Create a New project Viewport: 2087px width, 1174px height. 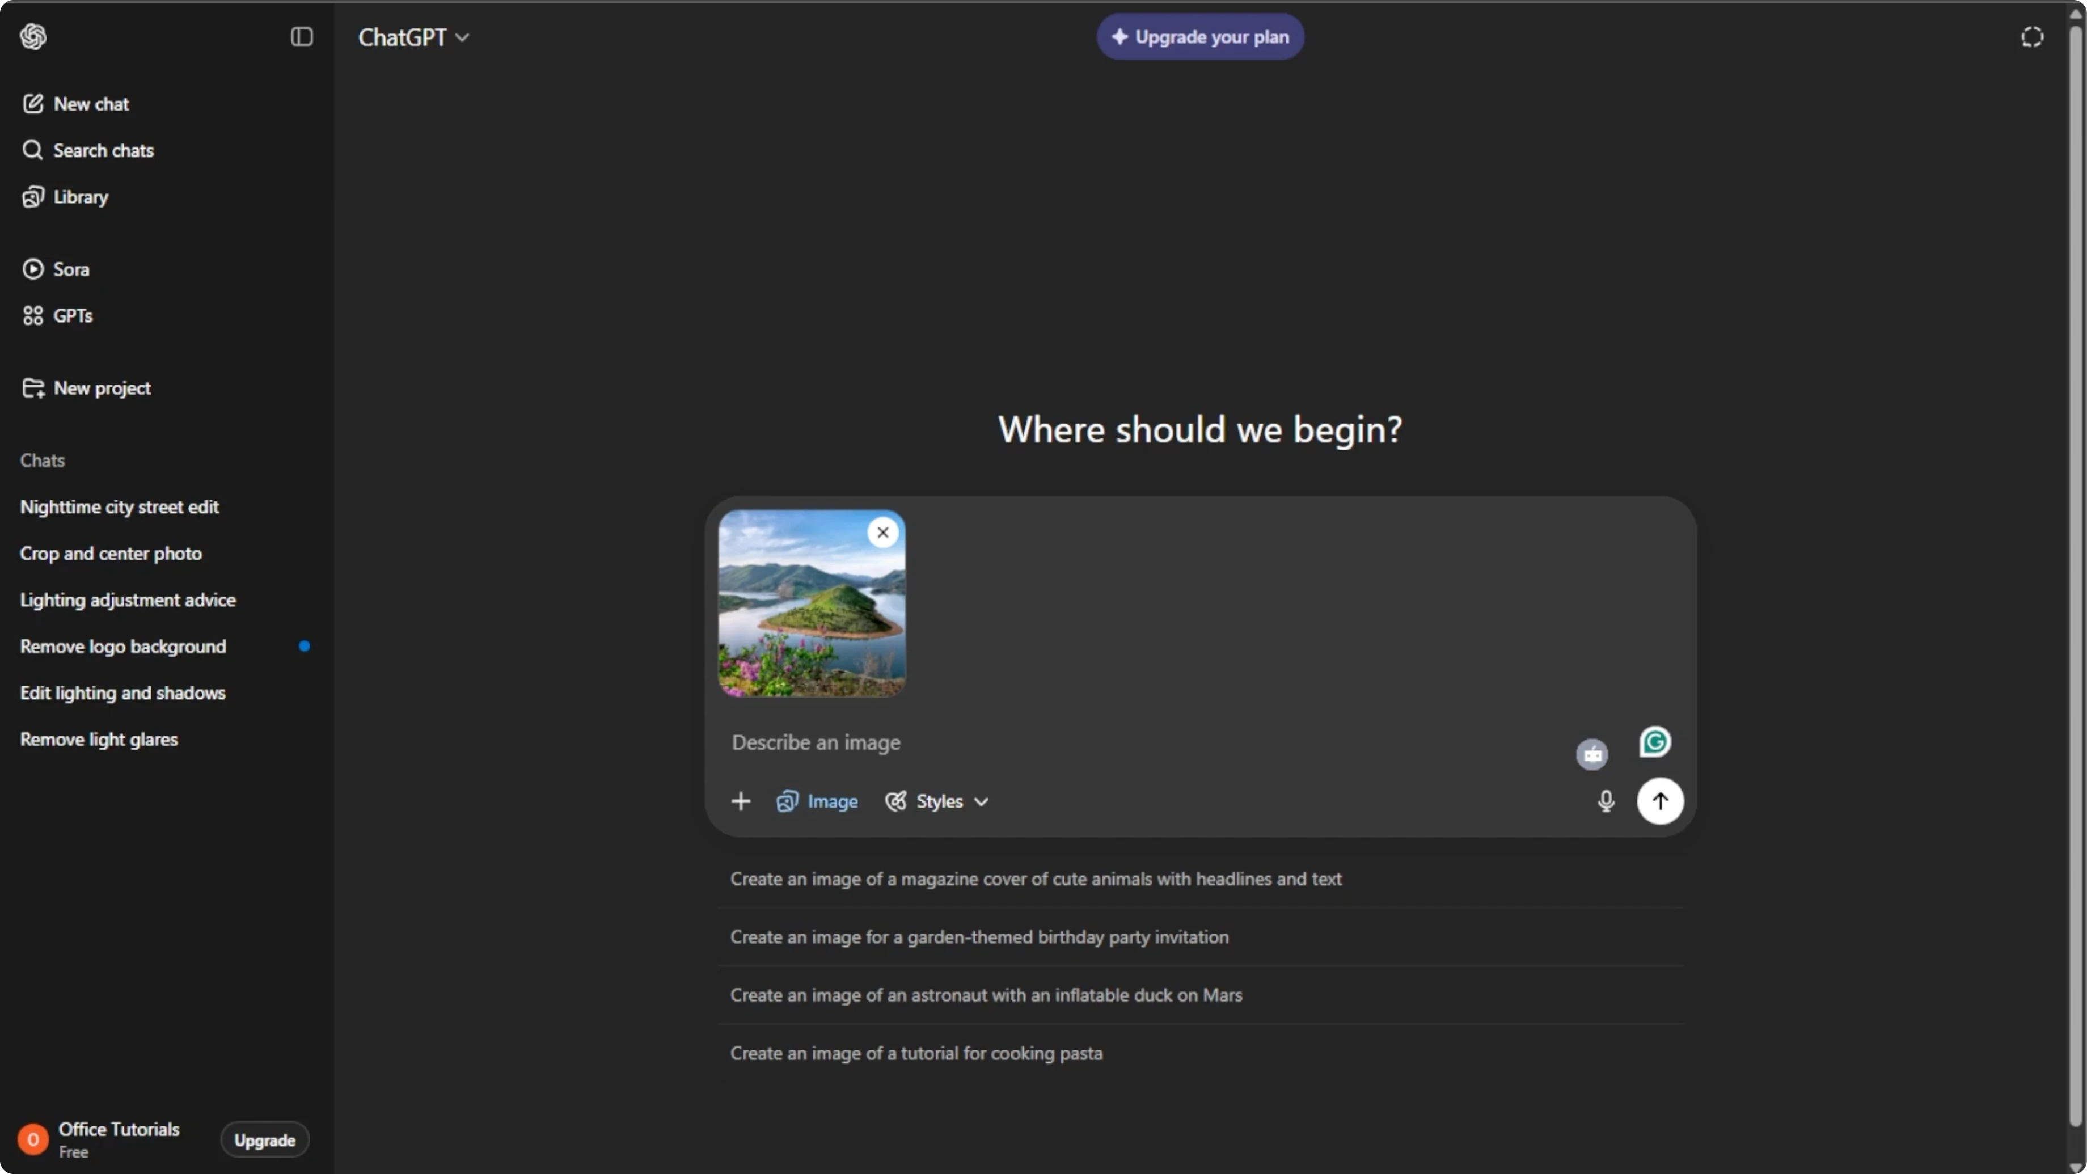[86, 388]
